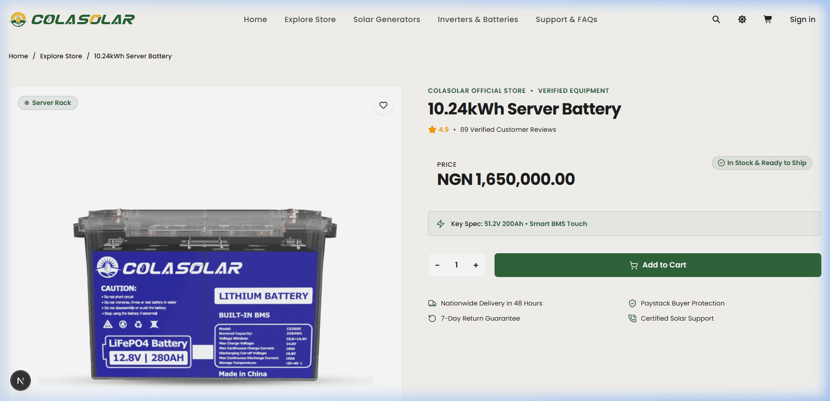Go to Home in the navigation menu
Screen dimensions: 830x401
click(255, 19)
